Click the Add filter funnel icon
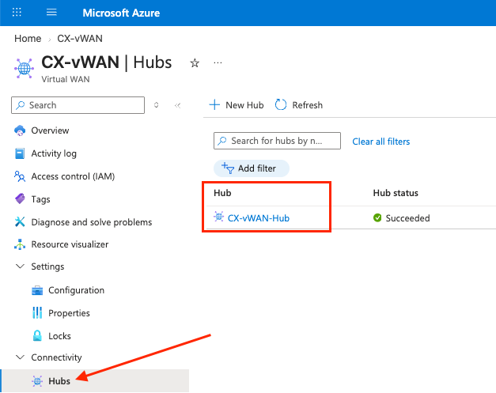 [x=228, y=168]
